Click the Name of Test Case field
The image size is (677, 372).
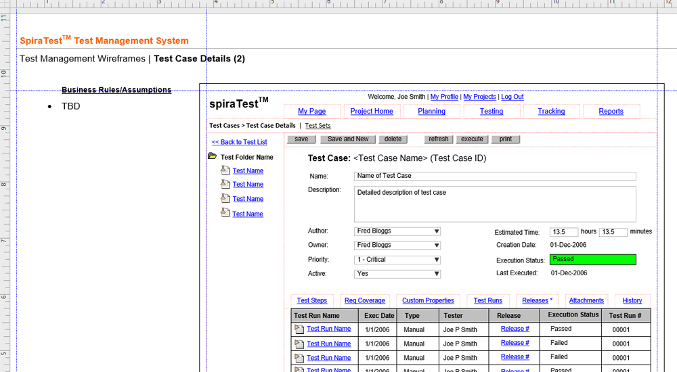[495, 176]
